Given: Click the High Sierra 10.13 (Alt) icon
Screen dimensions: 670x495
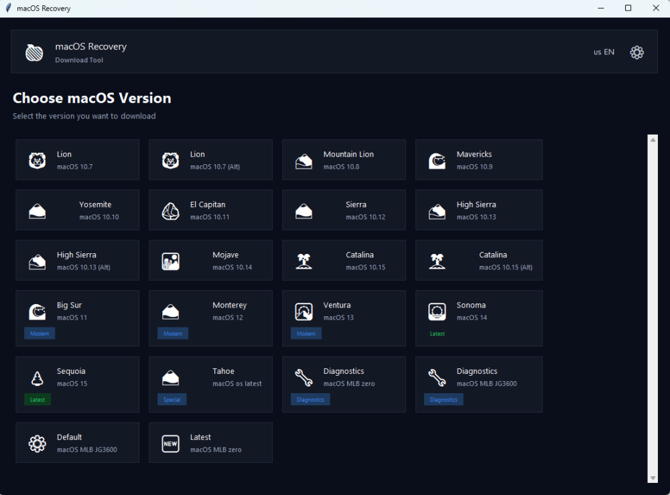Looking at the screenshot, I should pyautogui.click(x=37, y=261).
